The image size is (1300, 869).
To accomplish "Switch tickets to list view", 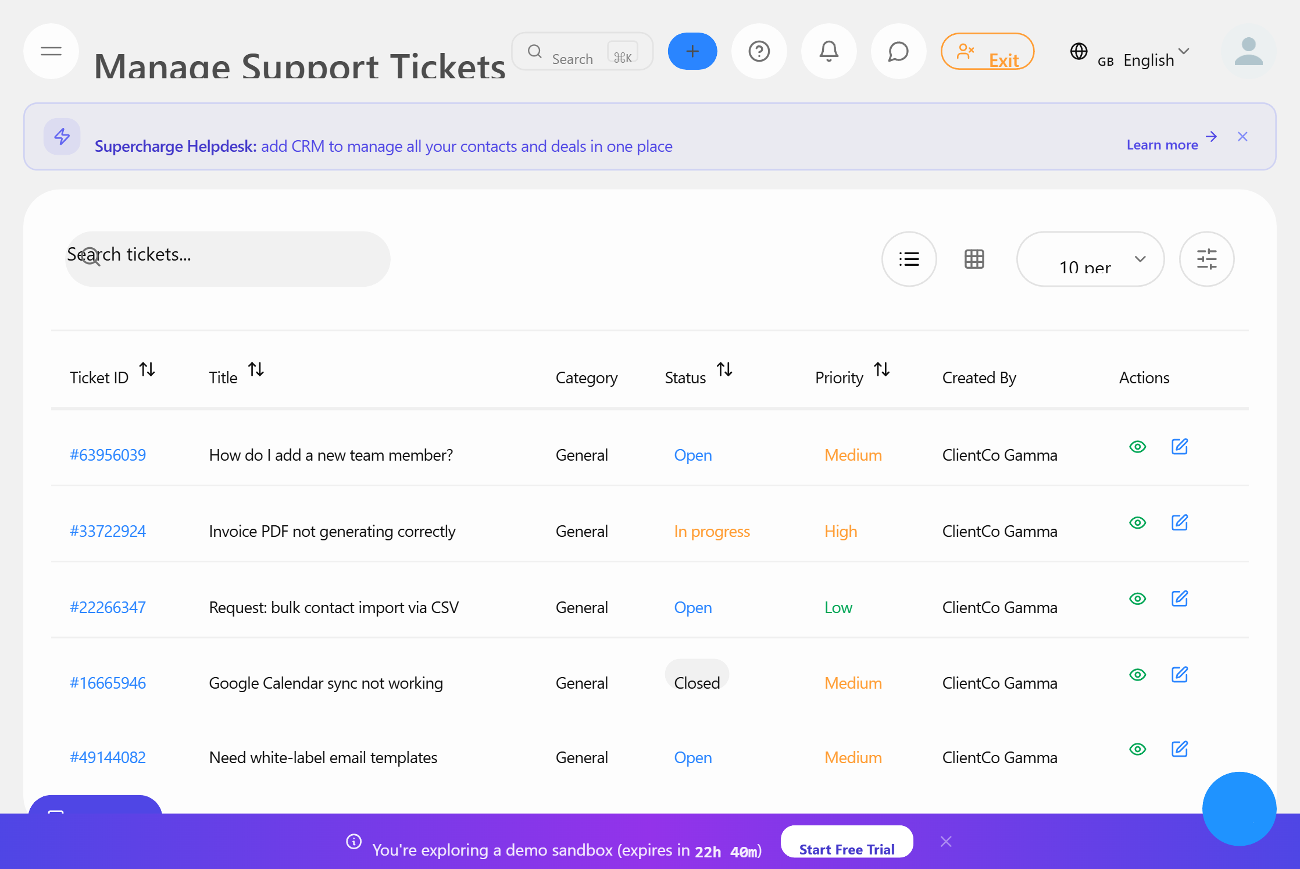I will click(x=909, y=259).
